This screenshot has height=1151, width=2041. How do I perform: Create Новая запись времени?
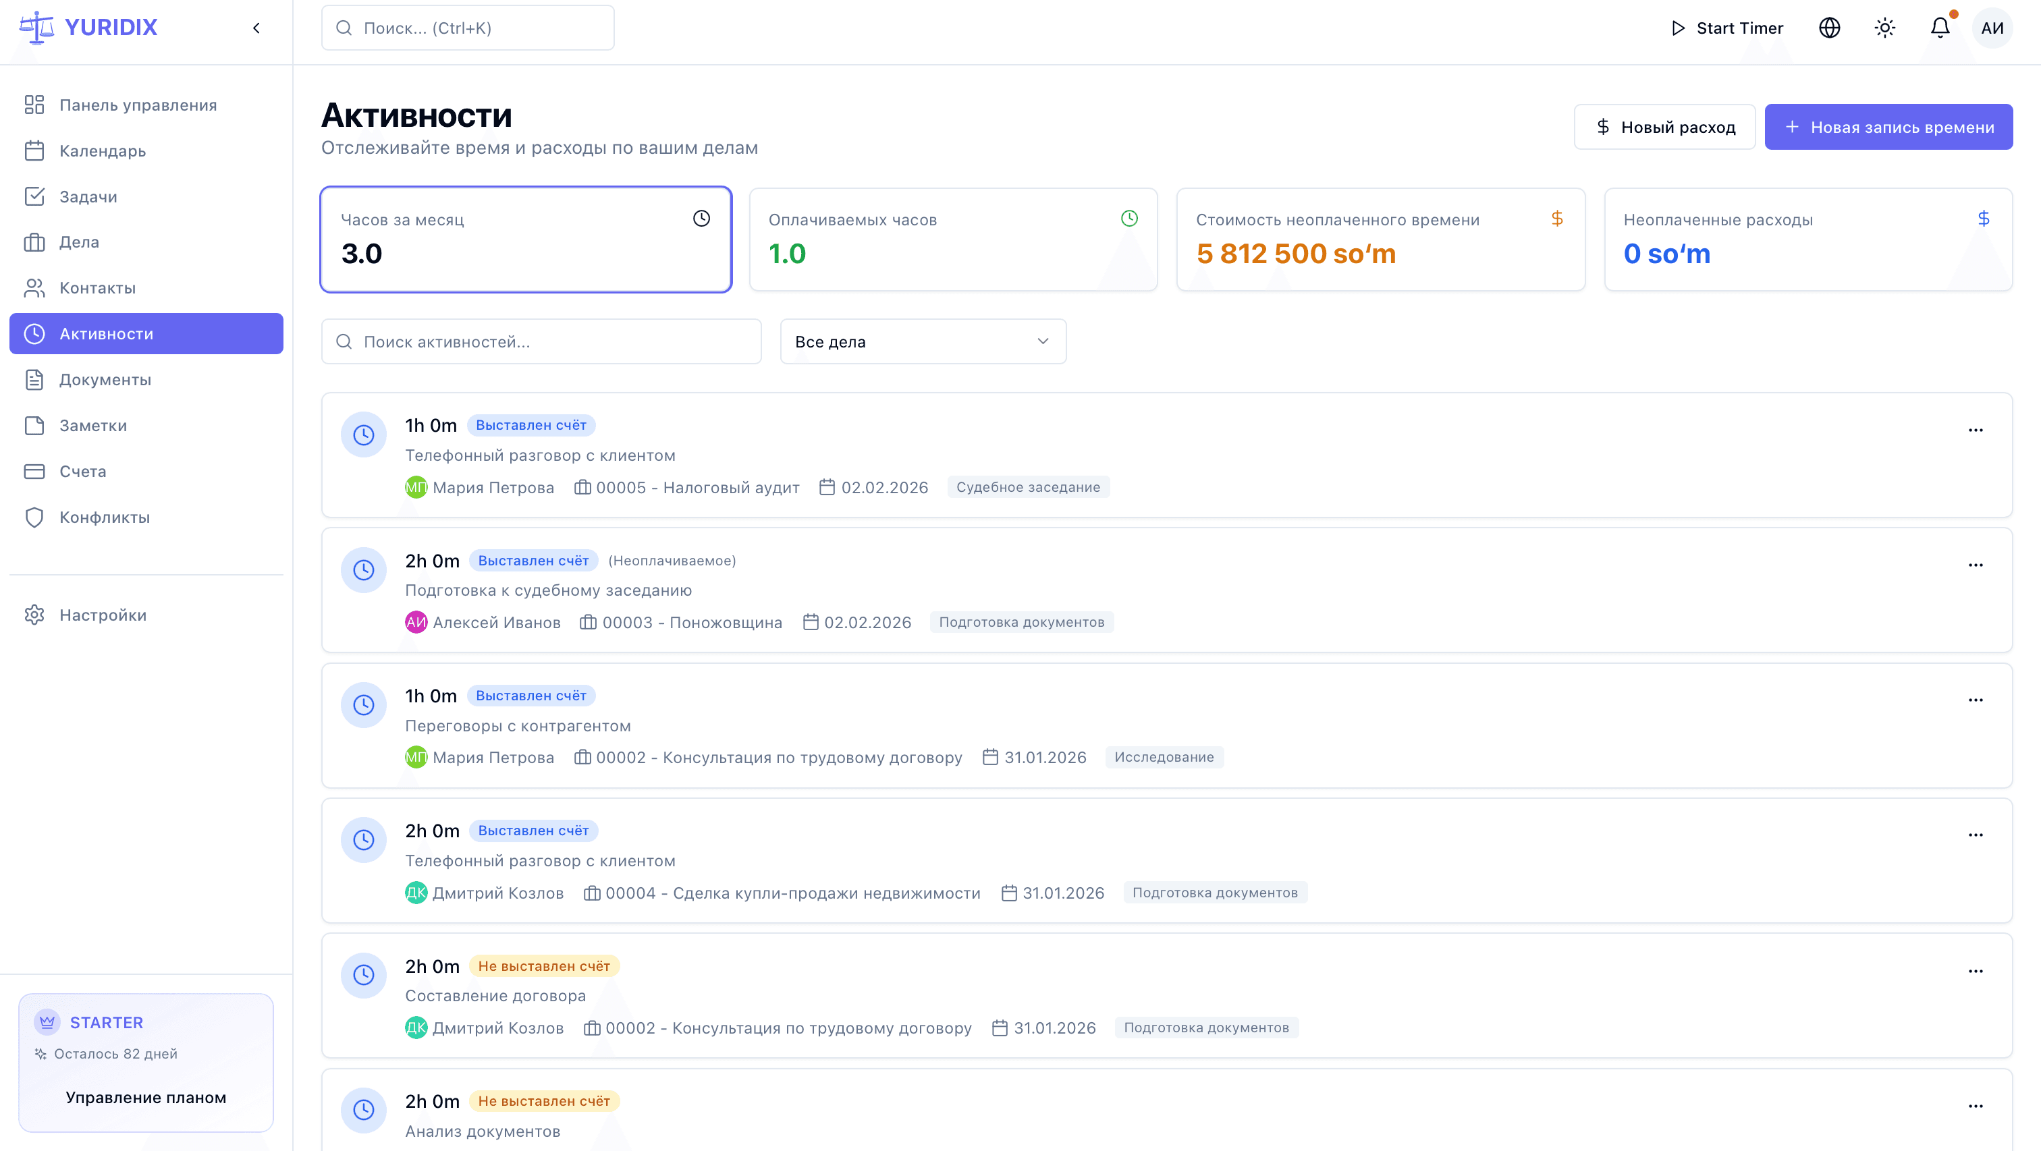pyautogui.click(x=1889, y=128)
